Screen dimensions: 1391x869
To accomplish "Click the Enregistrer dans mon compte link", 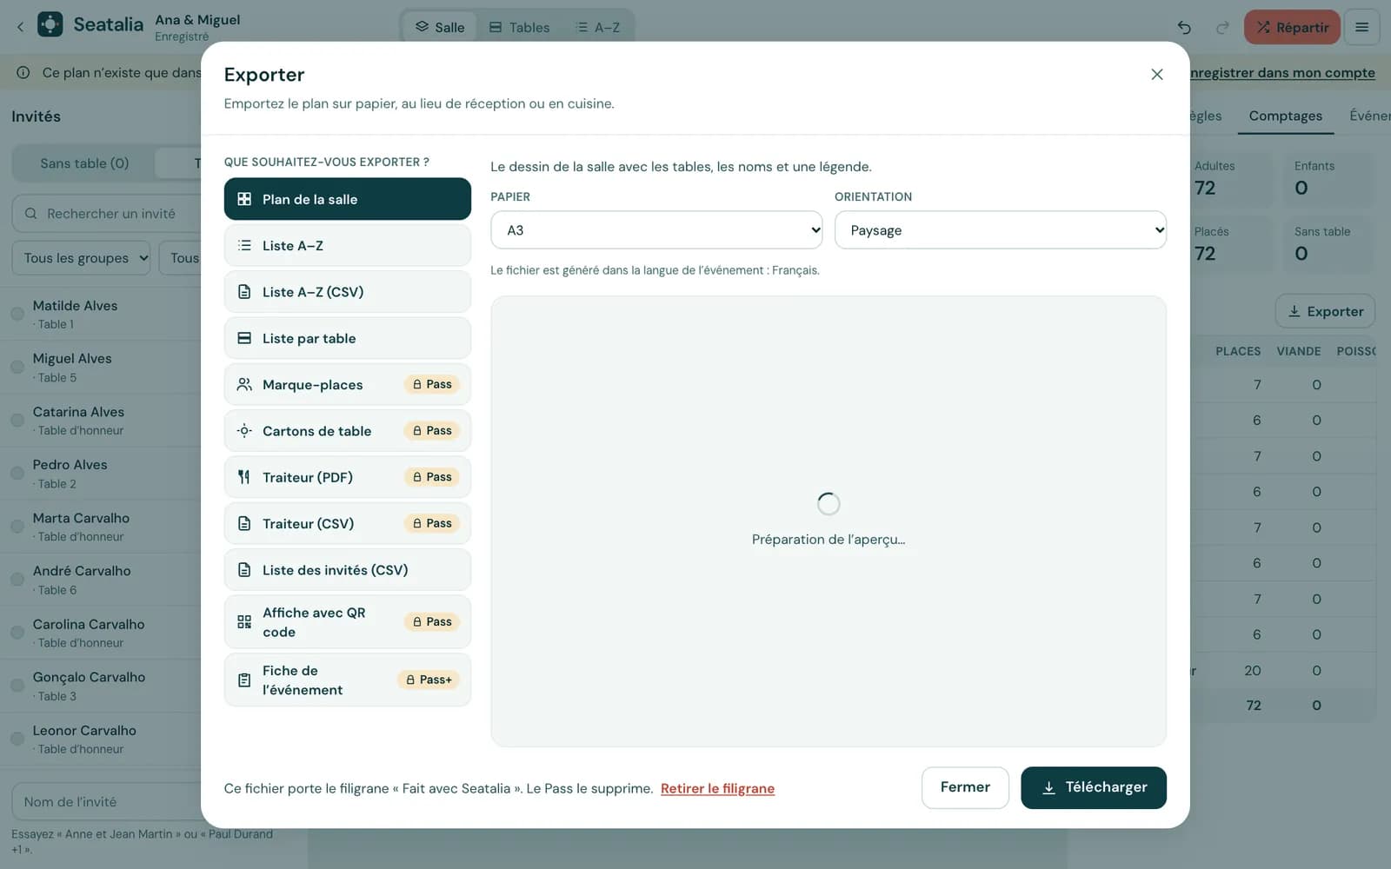I will (1281, 73).
